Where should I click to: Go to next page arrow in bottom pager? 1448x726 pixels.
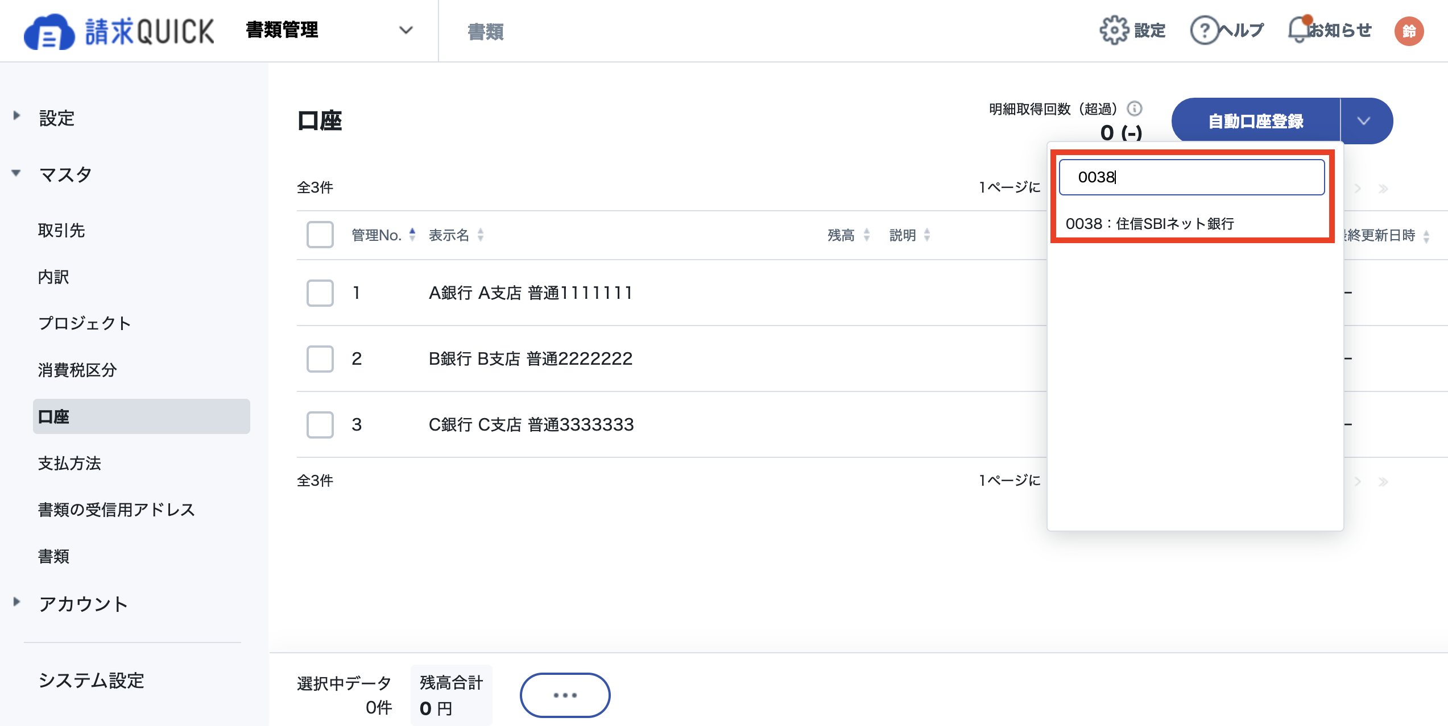1358,482
